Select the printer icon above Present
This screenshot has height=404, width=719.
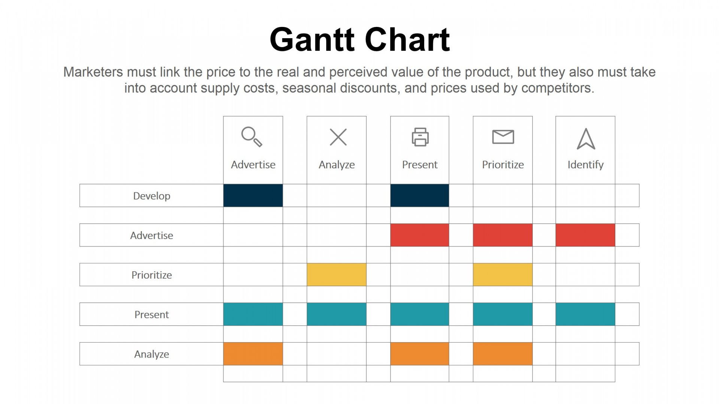[x=420, y=137]
